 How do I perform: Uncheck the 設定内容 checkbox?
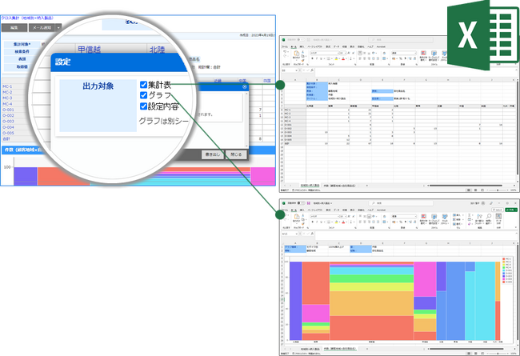(x=143, y=106)
